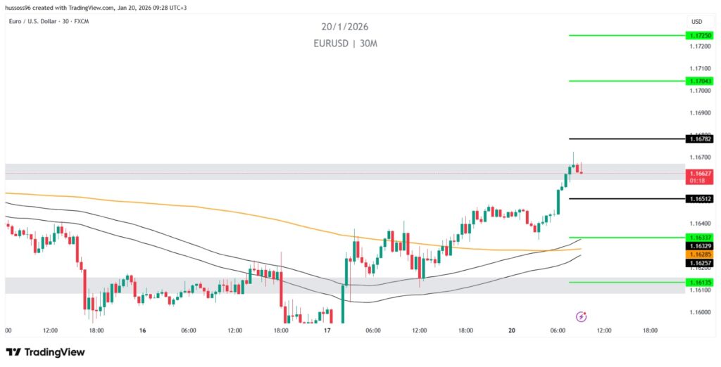The image size is (721, 367).
Task: Select the green 1.17250 price label
Action: coord(700,35)
